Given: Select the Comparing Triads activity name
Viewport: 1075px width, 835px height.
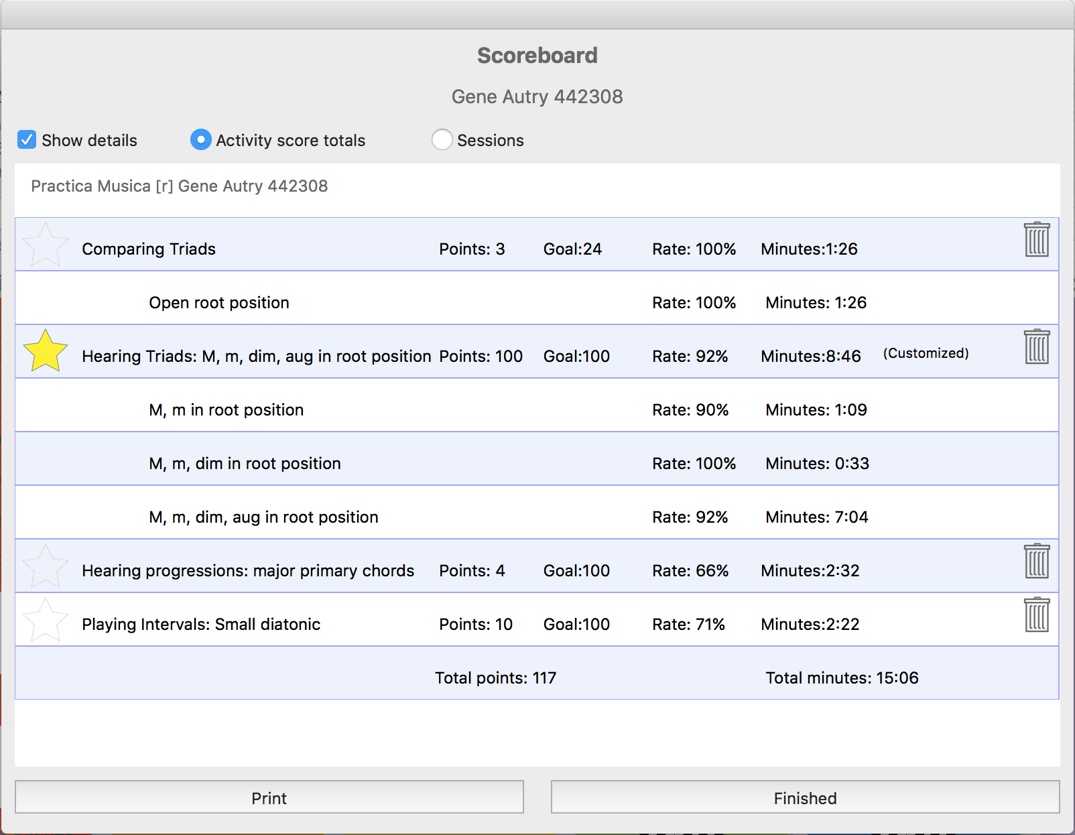Looking at the screenshot, I should 149,249.
